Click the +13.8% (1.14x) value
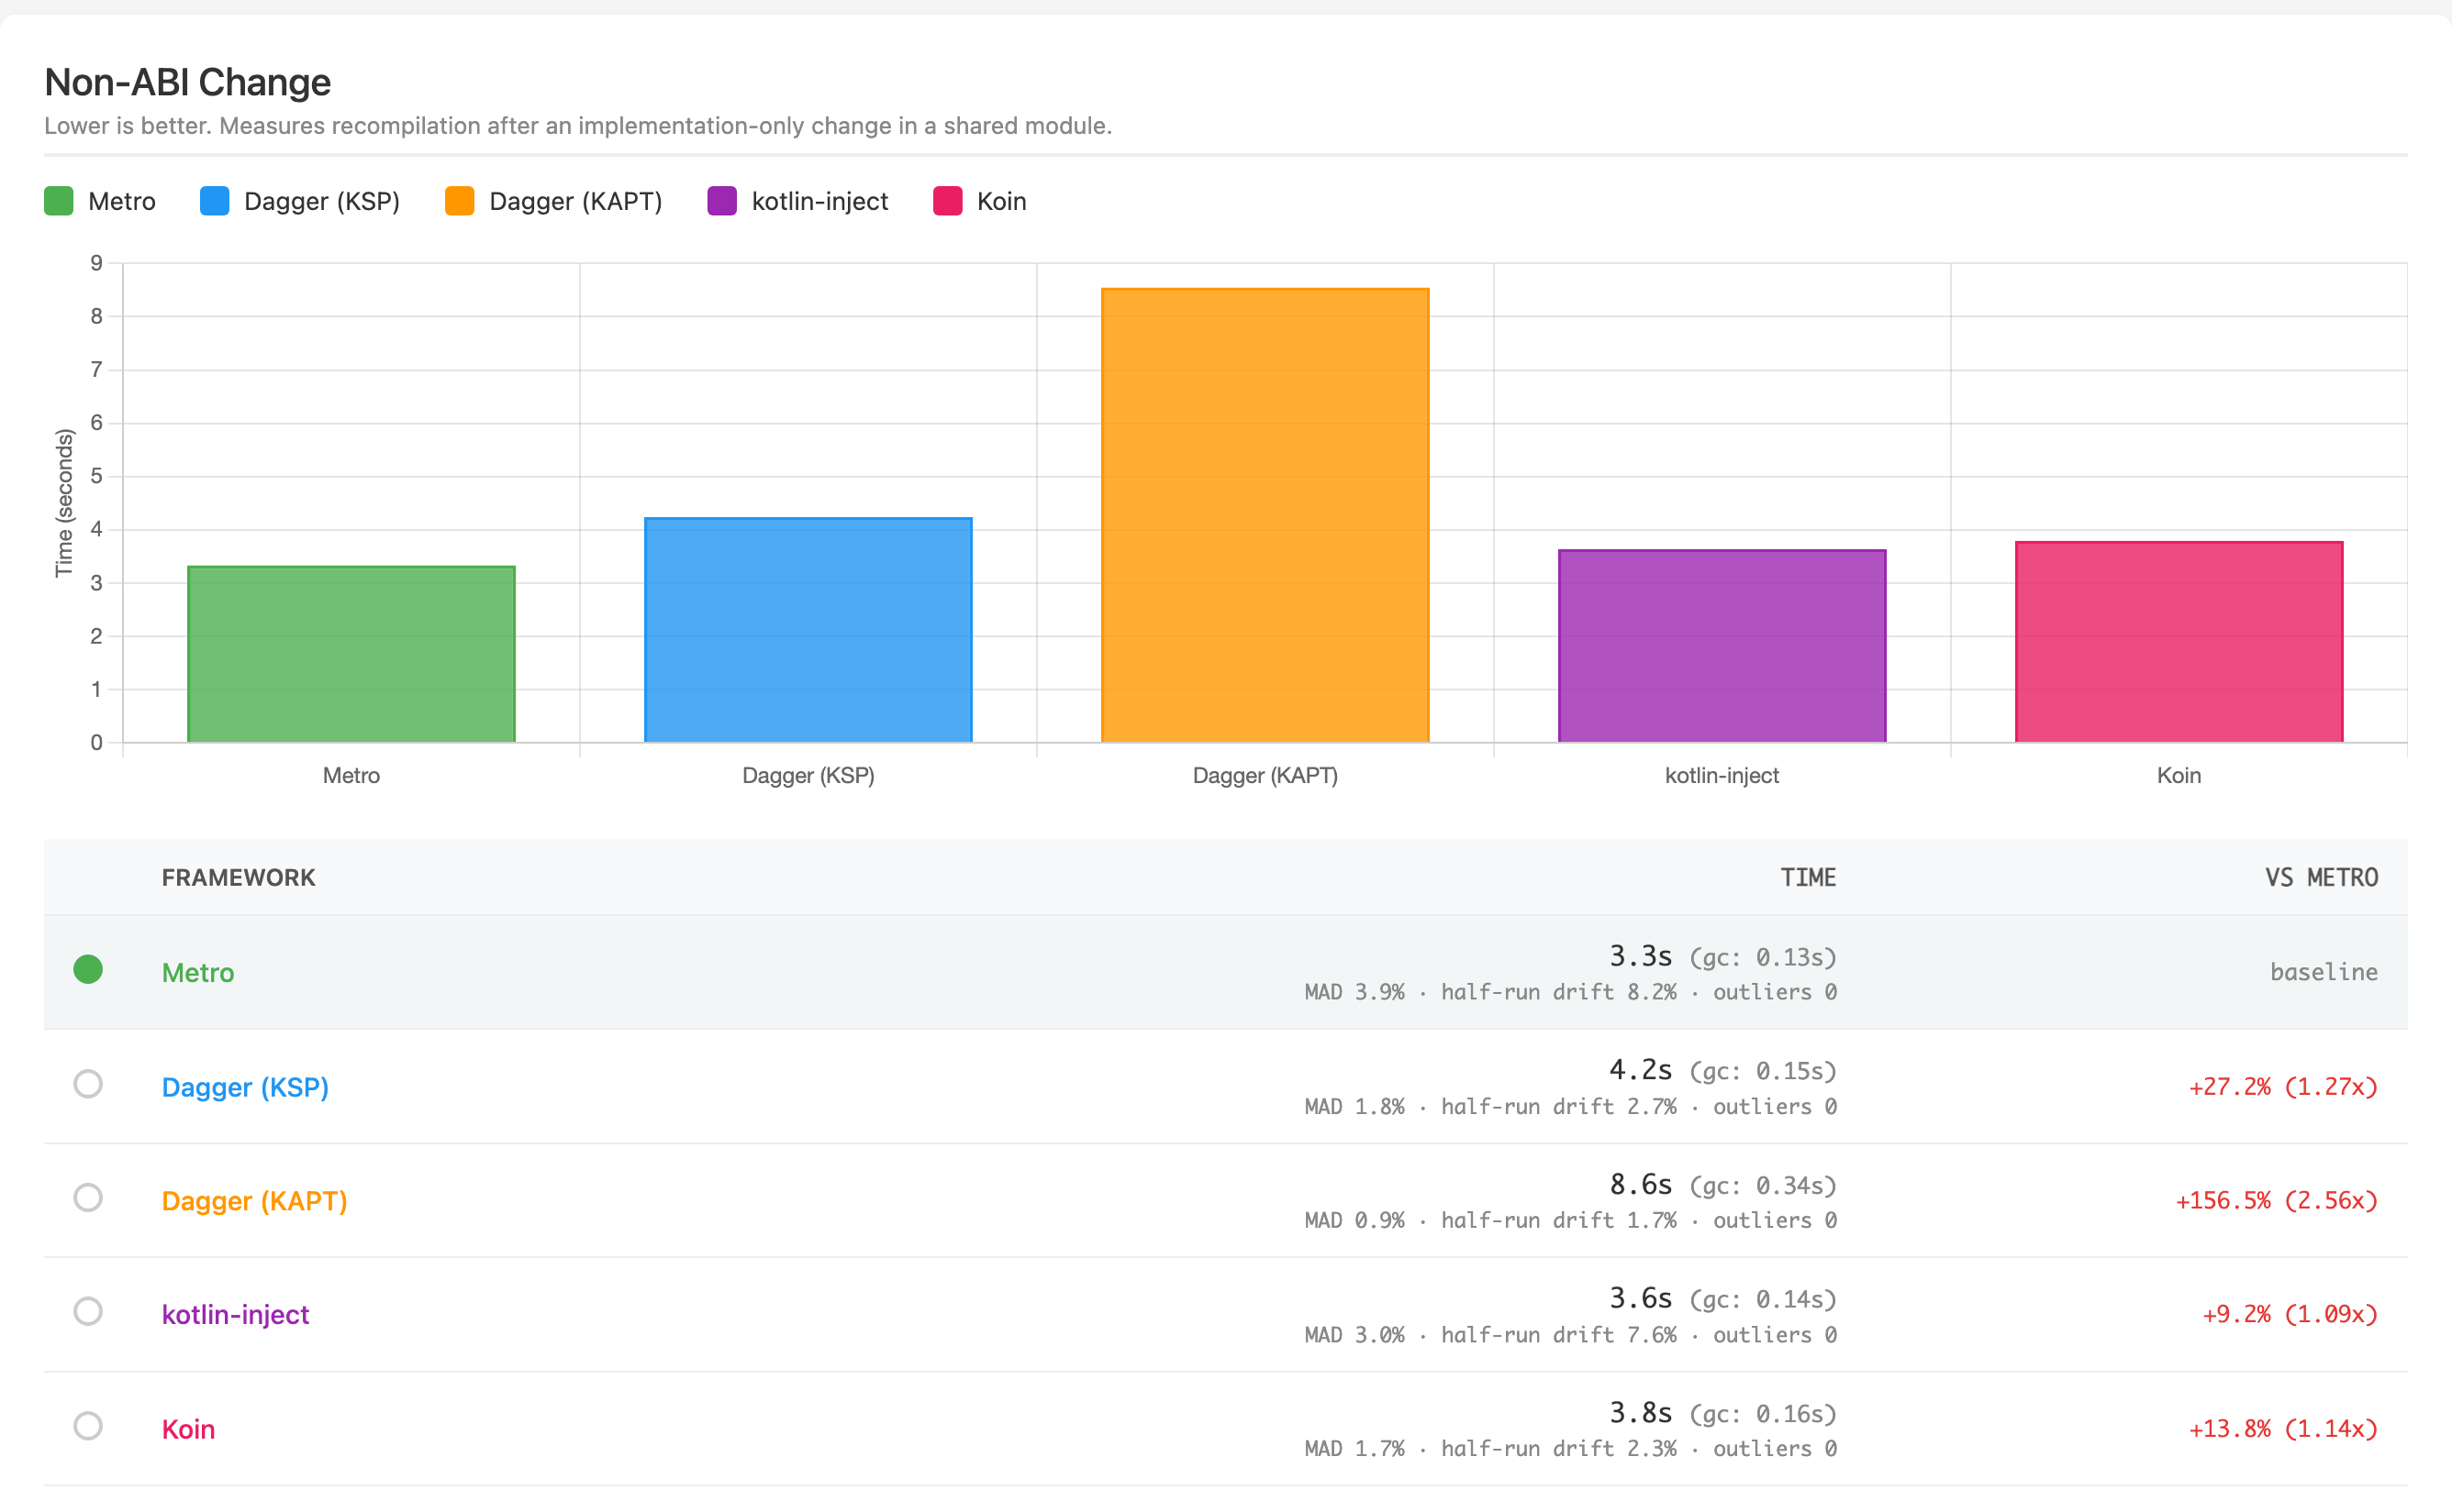The image size is (2452, 1512). [2283, 1429]
